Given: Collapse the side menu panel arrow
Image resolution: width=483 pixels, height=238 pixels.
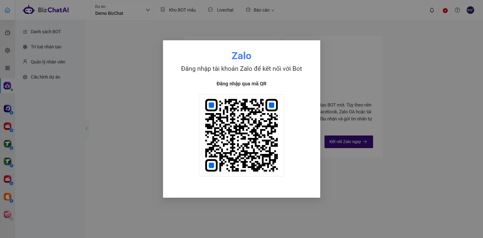Looking at the screenshot, I should [x=87, y=129].
